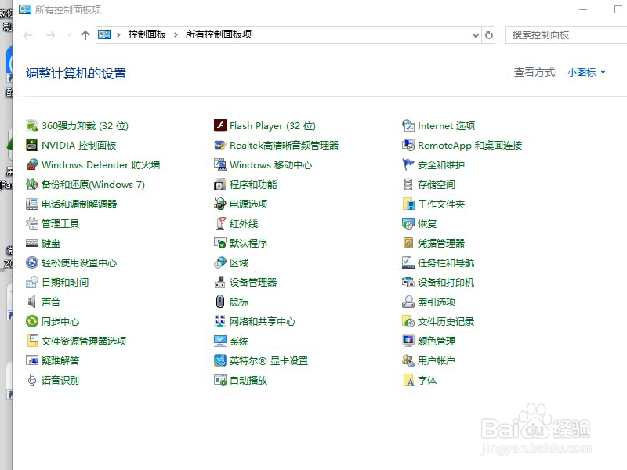The image size is (627, 470).
Task: Open 文件历史记录 link
Action: coord(446,321)
